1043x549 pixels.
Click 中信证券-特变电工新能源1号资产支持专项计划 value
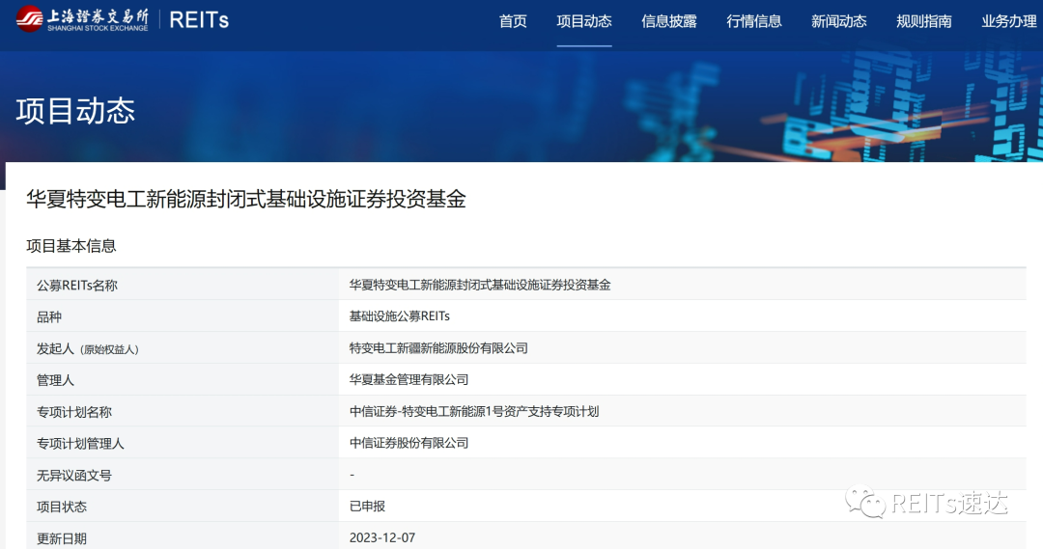pyautogui.click(x=474, y=411)
